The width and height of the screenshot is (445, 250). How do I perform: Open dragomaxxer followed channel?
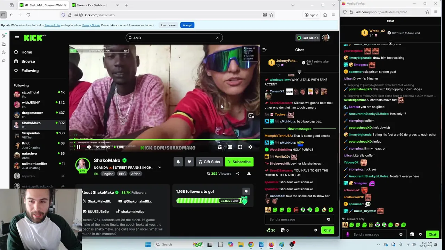[39, 114]
